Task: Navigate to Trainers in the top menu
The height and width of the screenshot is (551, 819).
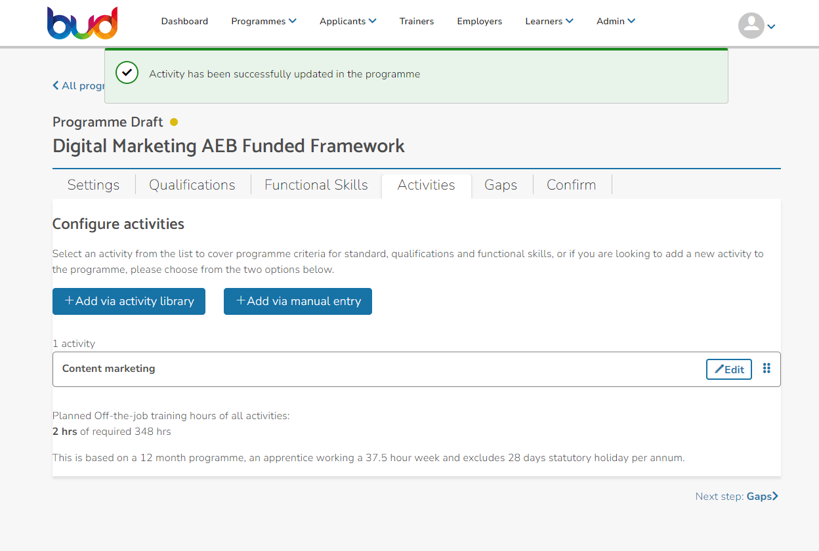Action: (x=417, y=21)
